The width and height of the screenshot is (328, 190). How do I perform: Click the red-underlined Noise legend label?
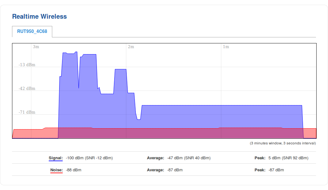[x=56, y=170]
